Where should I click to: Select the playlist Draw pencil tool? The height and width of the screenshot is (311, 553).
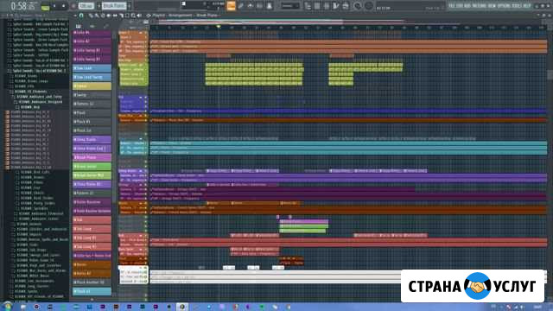pos(91,16)
